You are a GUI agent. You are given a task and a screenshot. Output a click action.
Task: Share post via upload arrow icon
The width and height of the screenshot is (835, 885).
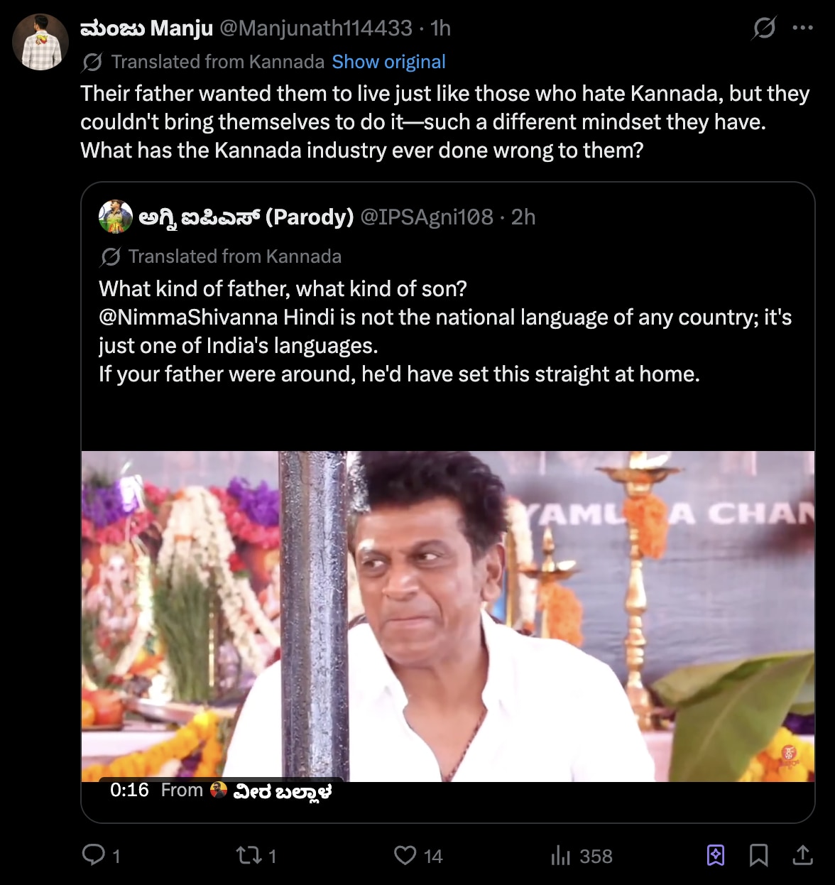pos(802,855)
